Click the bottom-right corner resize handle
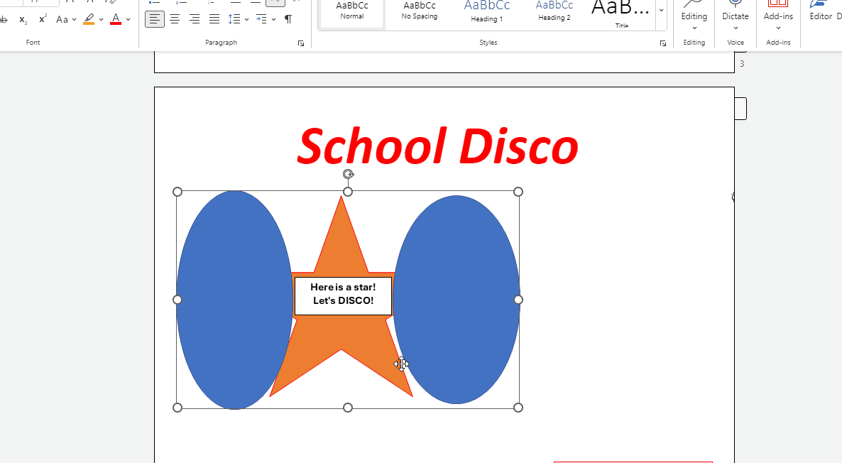842x463 pixels. 518,408
